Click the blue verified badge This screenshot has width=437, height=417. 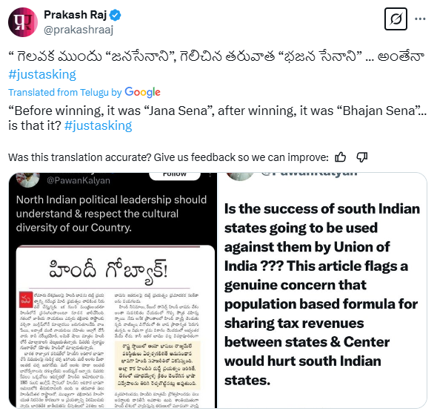tap(115, 15)
